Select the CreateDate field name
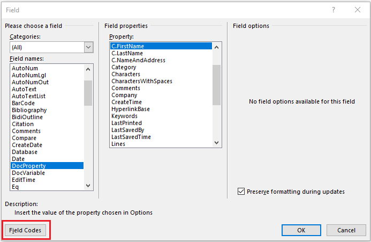The image size is (371, 242). (47, 145)
